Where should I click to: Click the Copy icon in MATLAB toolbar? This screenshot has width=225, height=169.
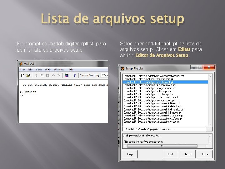(42, 75)
